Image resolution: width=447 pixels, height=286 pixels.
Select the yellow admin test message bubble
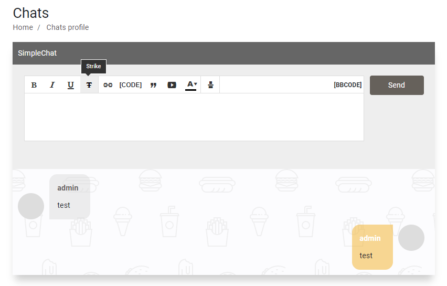click(x=372, y=247)
